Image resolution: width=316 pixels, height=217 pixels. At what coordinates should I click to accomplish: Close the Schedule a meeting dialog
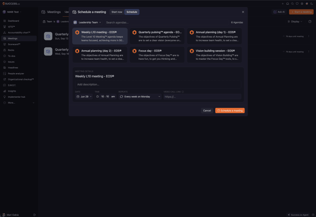(243, 12)
